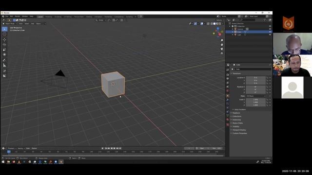Click the Blender icon in Windows taskbar
The image size is (312, 175).
click(x=61, y=162)
